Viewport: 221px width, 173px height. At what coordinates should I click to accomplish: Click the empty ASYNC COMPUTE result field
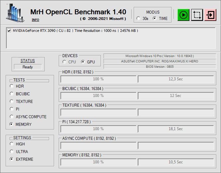point(176,145)
